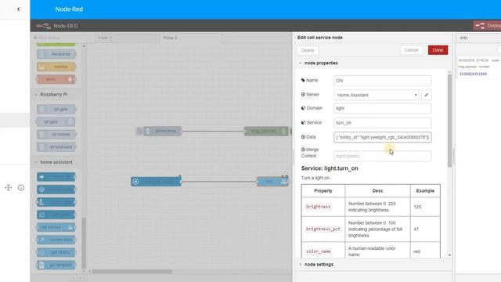The height and width of the screenshot is (282, 501).
Task: Click the timestamp inject node on canvas
Action: [163, 131]
